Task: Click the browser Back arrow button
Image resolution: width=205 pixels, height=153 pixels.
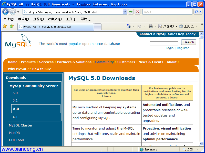Action: (x=5, y=12)
